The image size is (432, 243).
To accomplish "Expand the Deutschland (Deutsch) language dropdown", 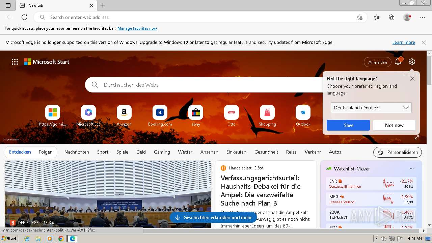I will pos(371,108).
